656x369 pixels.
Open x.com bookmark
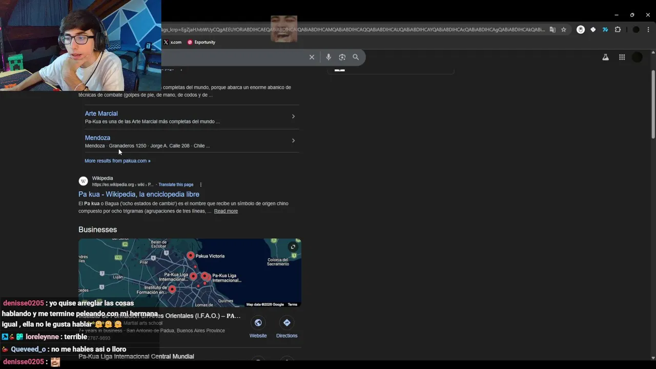point(172,42)
